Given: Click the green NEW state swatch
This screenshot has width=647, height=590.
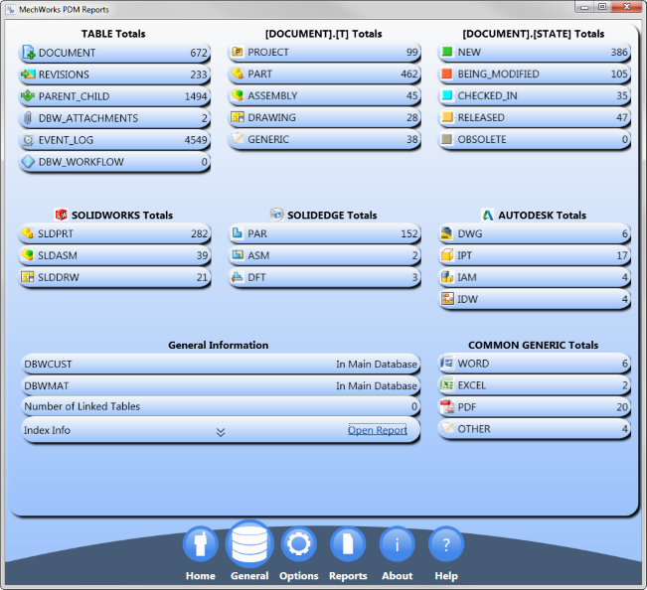Looking at the screenshot, I should pyautogui.click(x=447, y=52).
